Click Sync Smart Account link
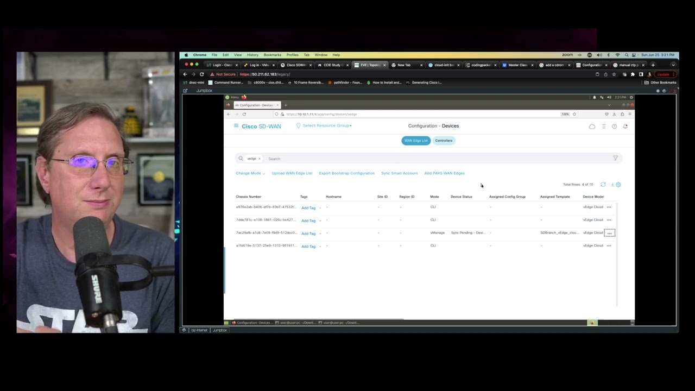This screenshot has width=695, height=391. pos(400,173)
